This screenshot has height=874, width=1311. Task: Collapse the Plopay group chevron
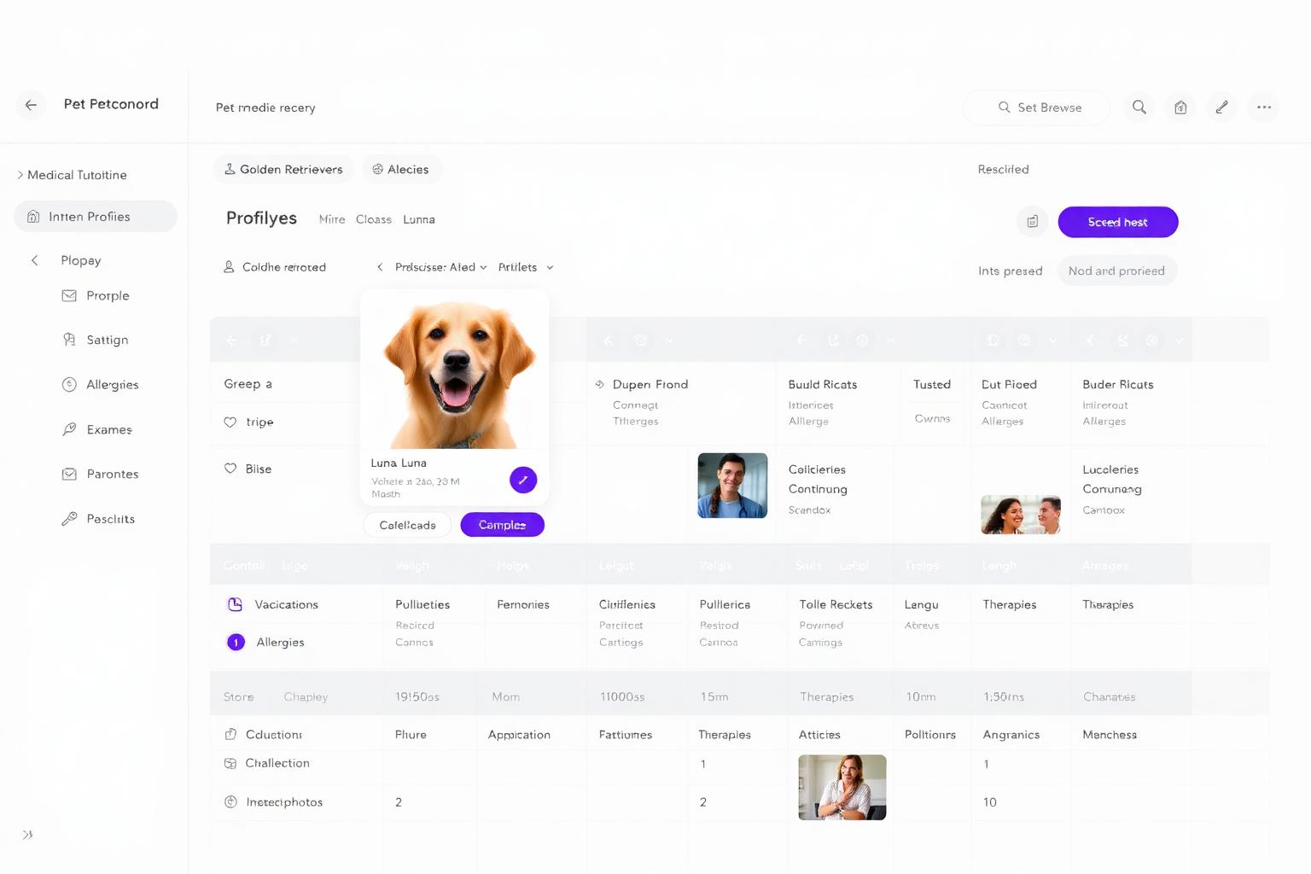(34, 260)
